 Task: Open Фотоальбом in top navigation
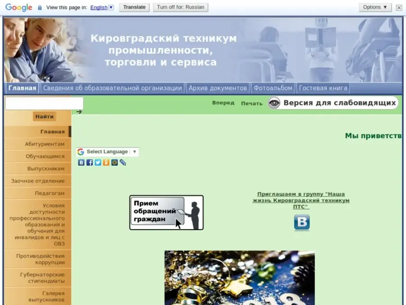point(273,88)
